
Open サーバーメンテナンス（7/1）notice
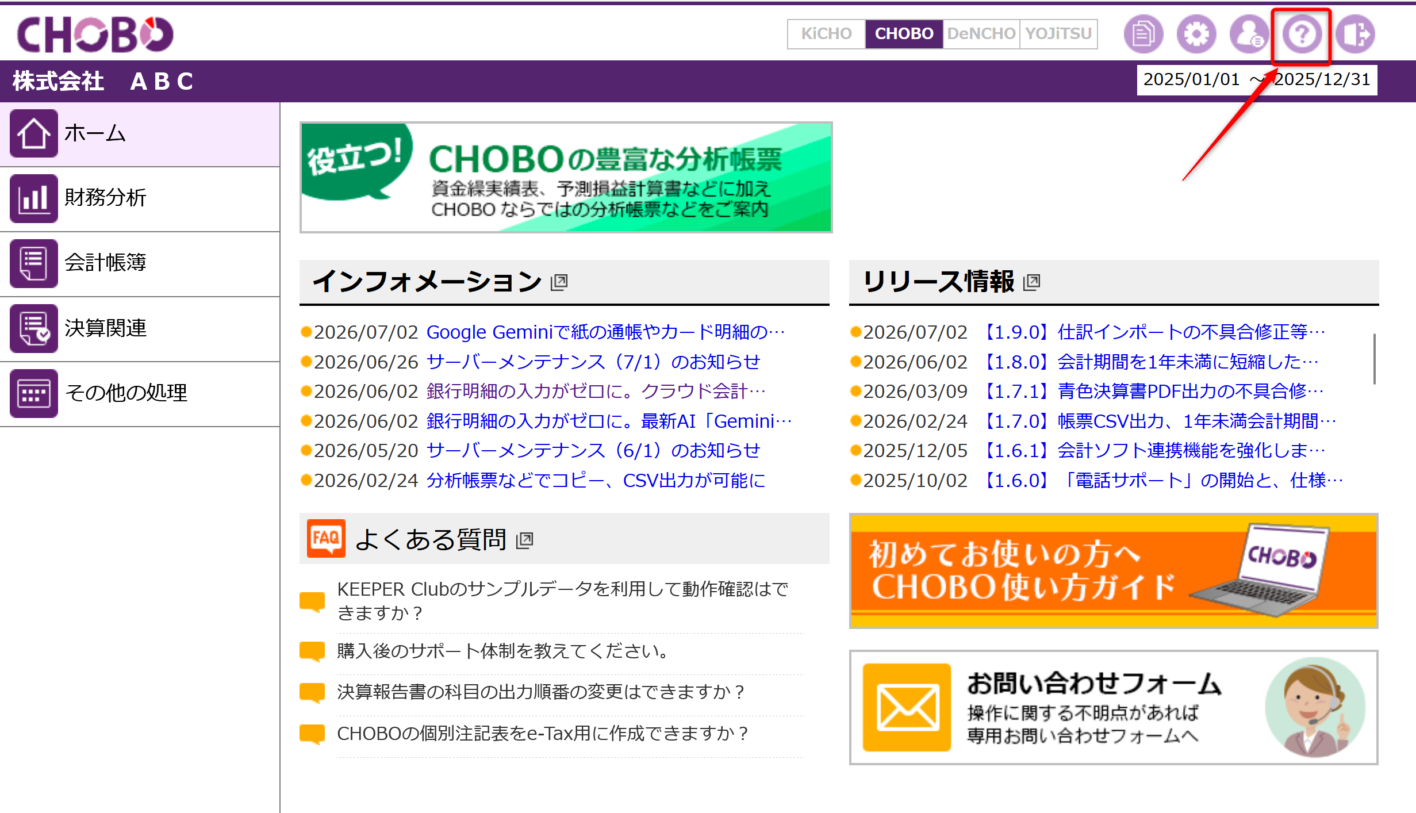pos(593,362)
